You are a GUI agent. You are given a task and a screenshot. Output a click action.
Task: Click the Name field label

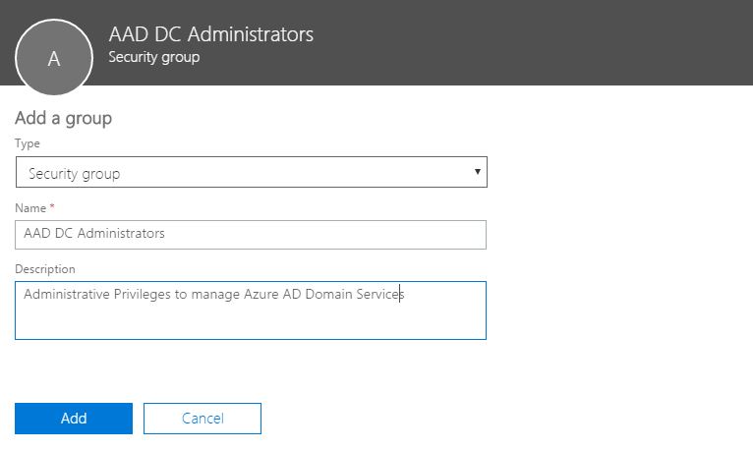click(x=30, y=206)
